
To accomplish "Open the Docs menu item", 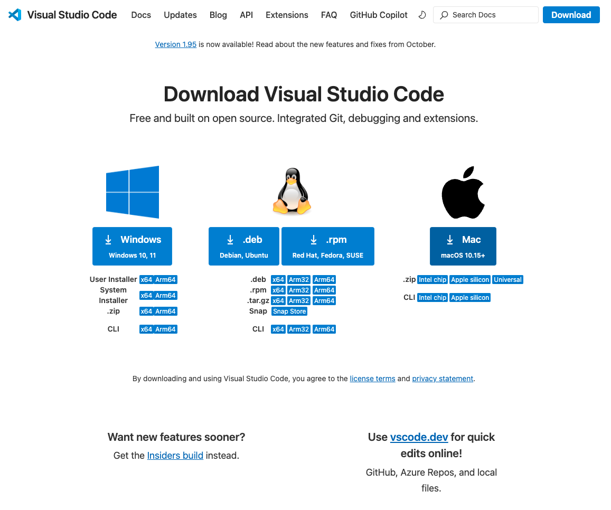I will pos(141,15).
